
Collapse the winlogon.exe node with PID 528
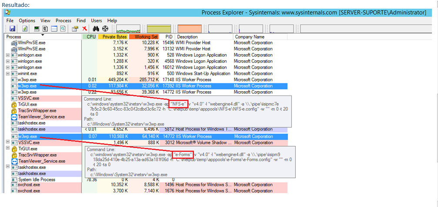point(7,56)
